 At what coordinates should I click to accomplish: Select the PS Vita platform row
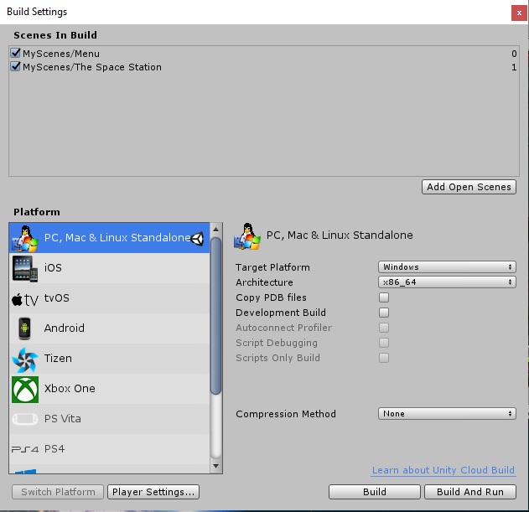coord(109,419)
